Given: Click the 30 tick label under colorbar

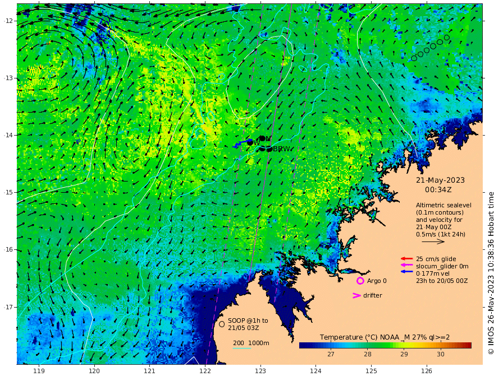Looking at the screenshot, I should click(x=441, y=354).
